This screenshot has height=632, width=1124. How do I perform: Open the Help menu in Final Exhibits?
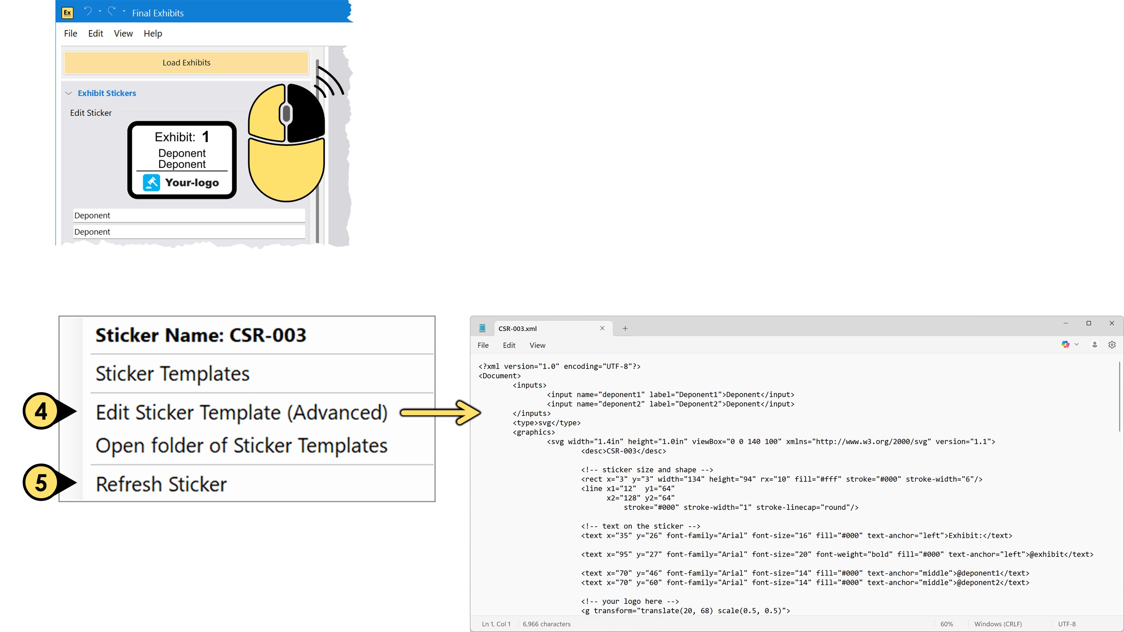pos(153,34)
